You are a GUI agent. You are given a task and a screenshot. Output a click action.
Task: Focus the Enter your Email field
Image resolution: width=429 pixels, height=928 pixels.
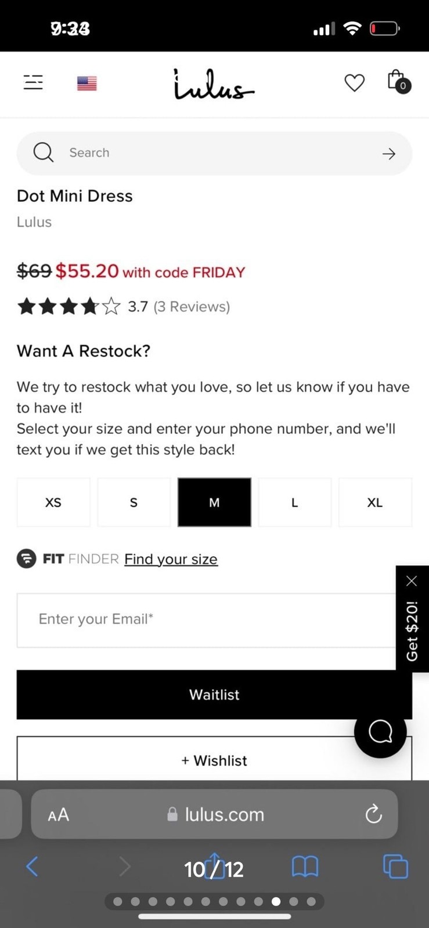coord(207,620)
